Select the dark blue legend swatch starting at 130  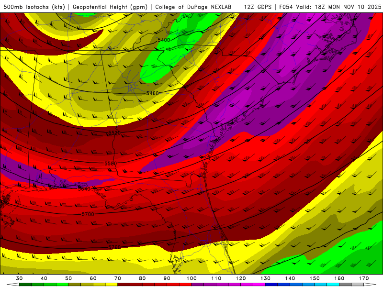click(x=271, y=285)
